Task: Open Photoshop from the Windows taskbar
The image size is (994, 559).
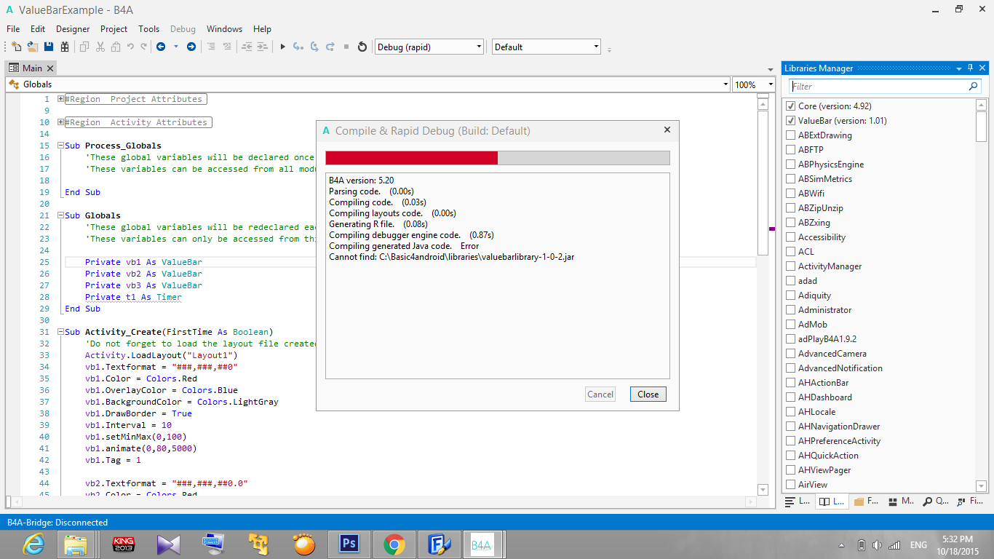Action: pos(349,544)
